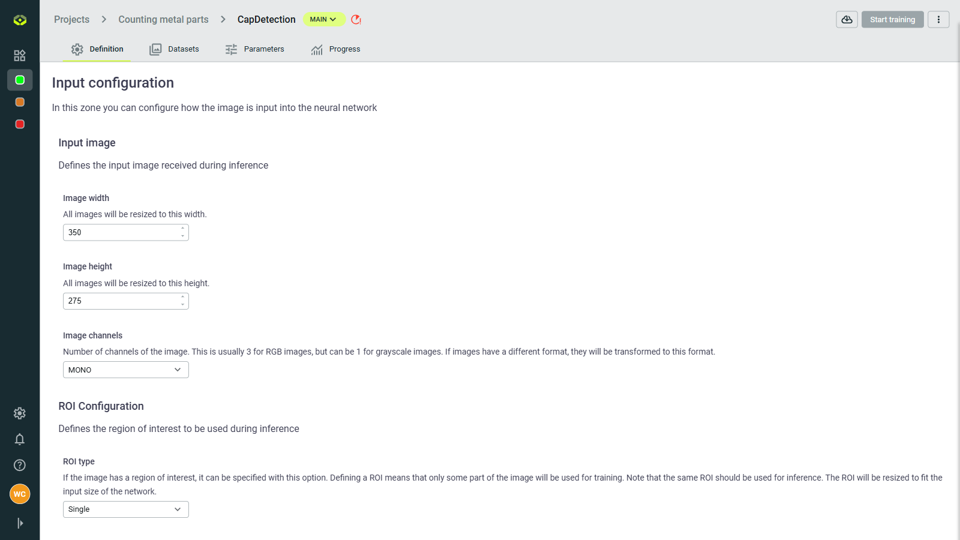Image resolution: width=960 pixels, height=540 pixels.
Task: Click the cloud download icon button
Action: [x=847, y=20]
